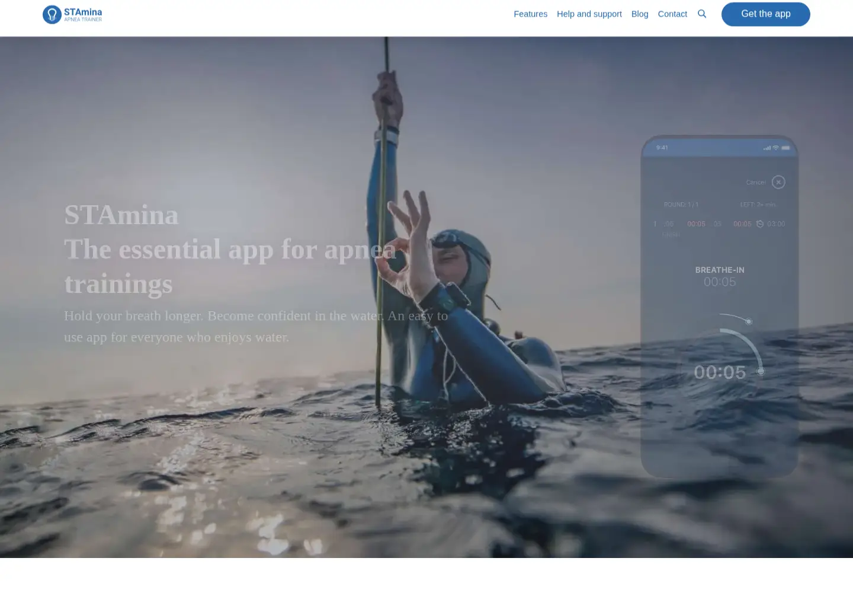Click the 03:00 time value
This screenshot has height=593, width=853.
[x=776, y=224]
